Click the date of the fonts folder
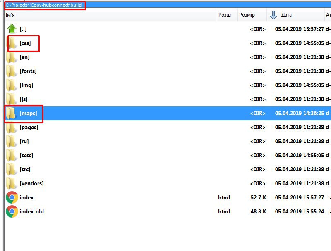 (x=299, y=71)
